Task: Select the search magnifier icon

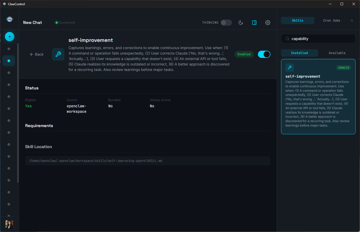Action: pyautogui.click(x=287, y=38)
